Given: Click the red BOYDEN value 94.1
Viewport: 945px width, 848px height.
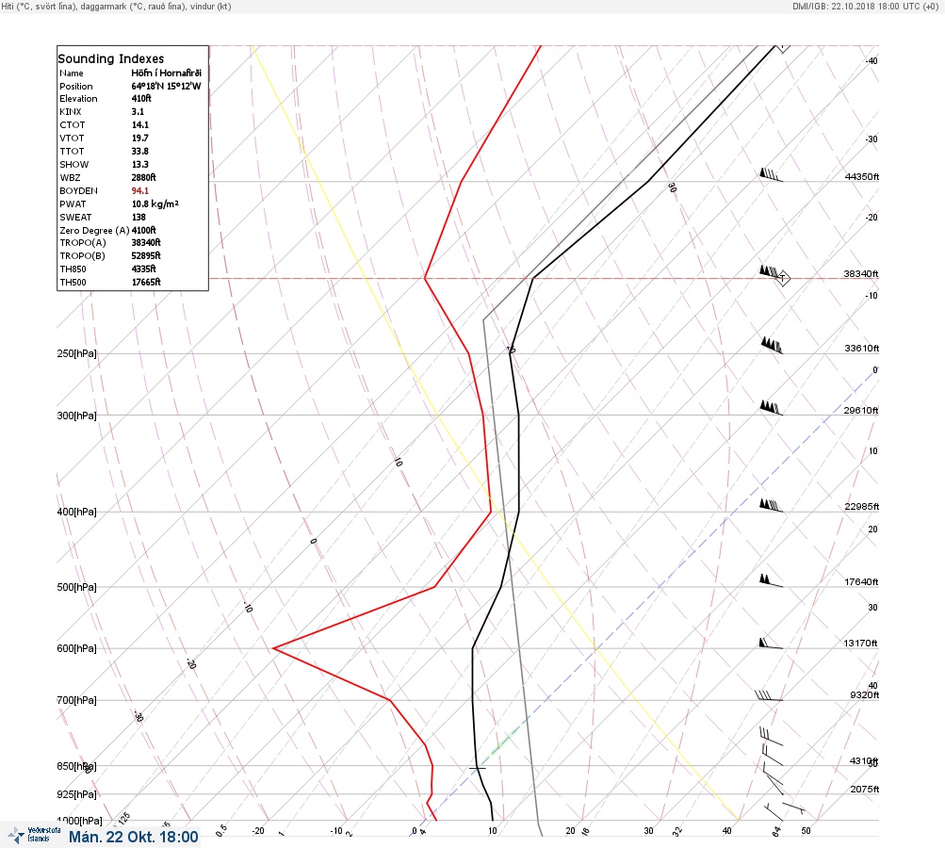Looking at the screenshot, I should (139, 190).
